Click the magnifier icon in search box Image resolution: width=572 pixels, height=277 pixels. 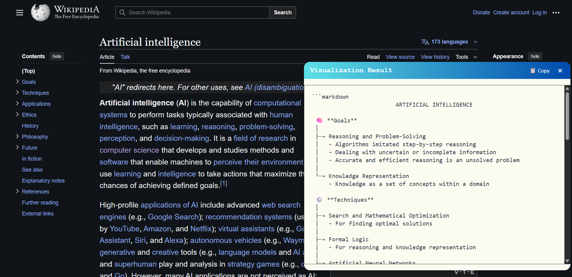click(x=122, y=12)
